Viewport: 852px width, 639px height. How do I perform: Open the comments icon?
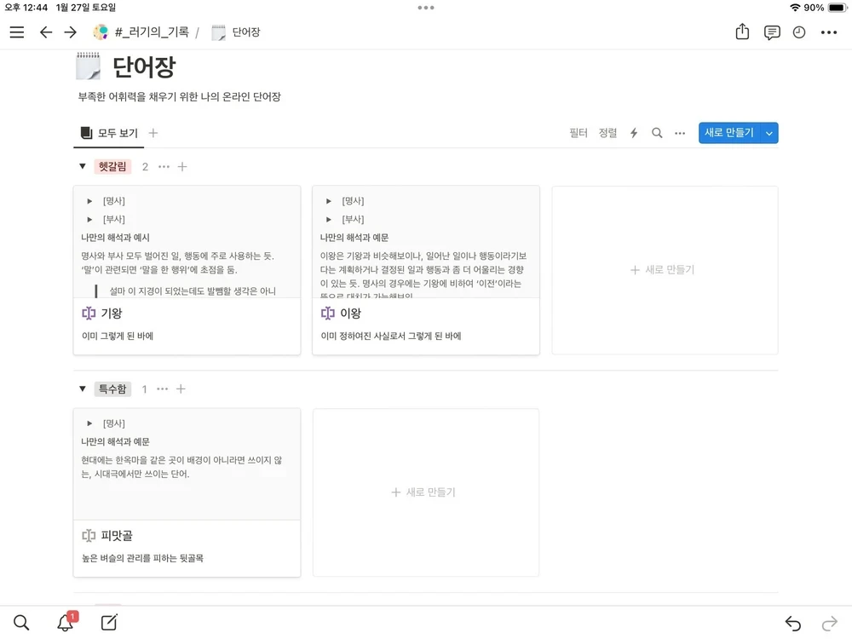tap(772, 32)
